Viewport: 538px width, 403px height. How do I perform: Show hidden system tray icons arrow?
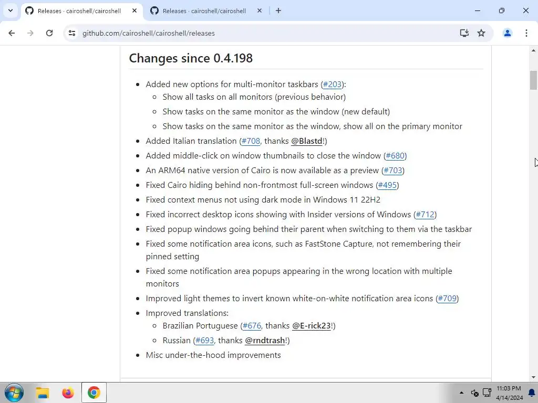click(461, 393)
